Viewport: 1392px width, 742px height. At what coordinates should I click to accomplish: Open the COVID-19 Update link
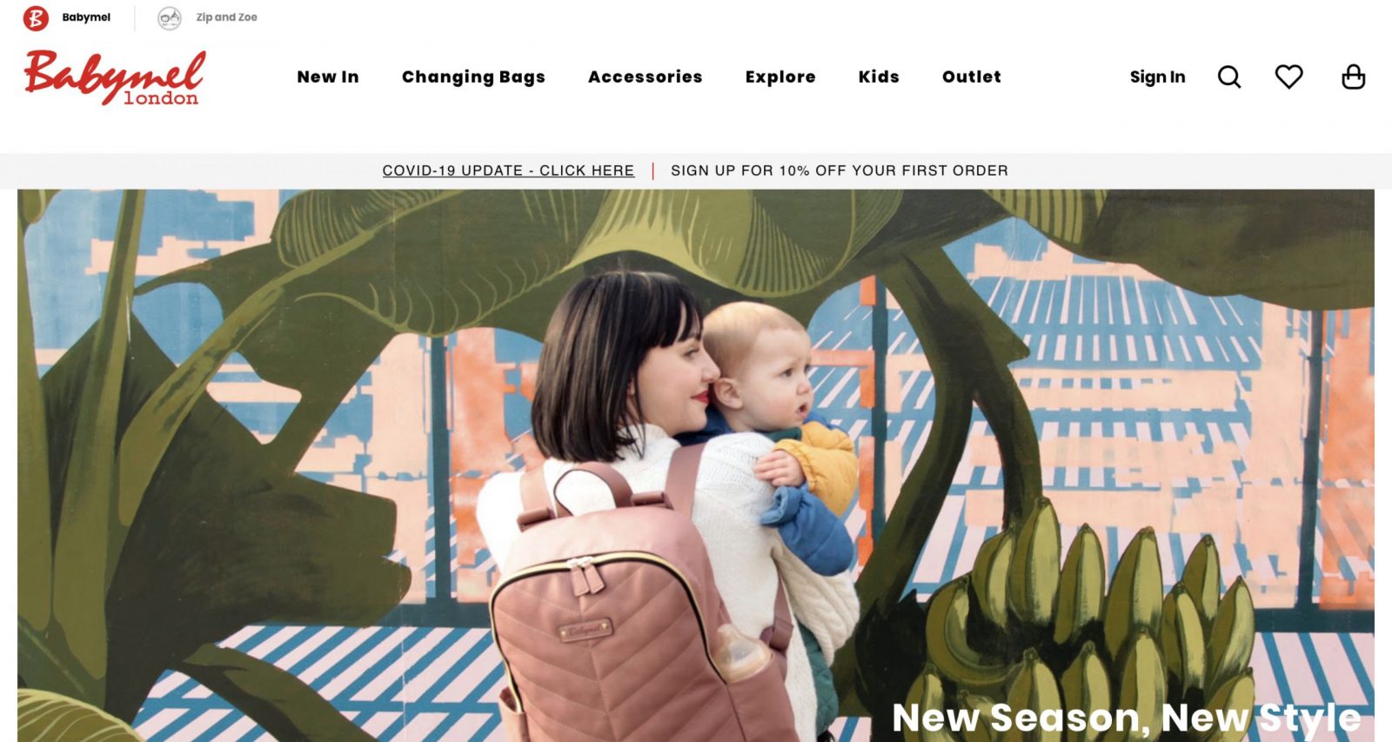coord(508,170)
